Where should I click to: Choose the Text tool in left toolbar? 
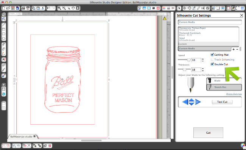(4, 59)
